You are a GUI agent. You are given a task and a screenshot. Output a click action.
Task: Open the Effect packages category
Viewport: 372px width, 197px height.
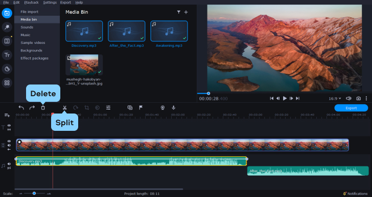[x=37, y=59]
